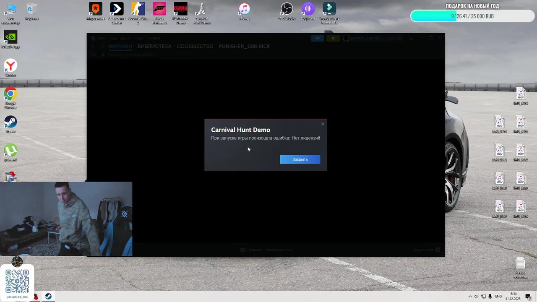Select the Carnival Hunt Demo desktop icon

[202, 13]
